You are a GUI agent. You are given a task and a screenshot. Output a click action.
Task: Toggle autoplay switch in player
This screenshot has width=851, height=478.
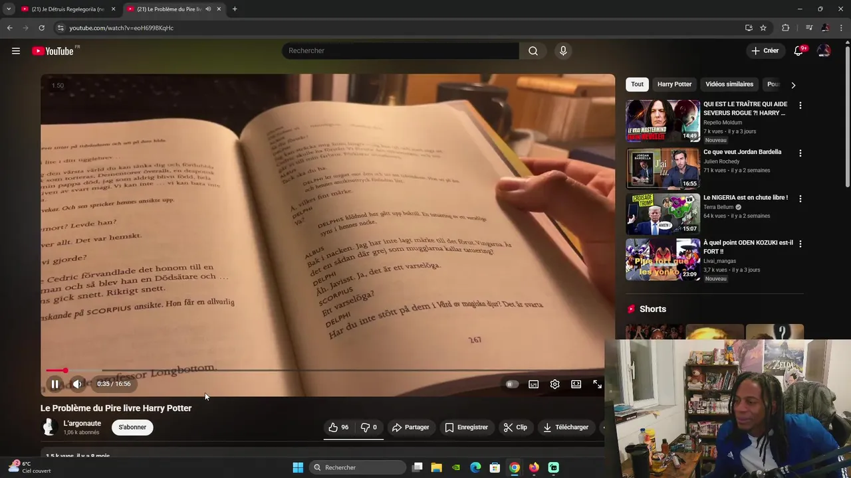[x=511, y=384]
